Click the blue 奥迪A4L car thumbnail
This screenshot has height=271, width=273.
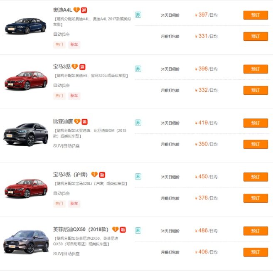(x=26, y=26)
